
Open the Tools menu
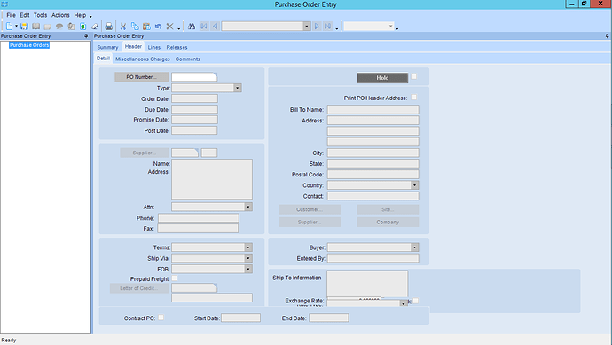40,15
